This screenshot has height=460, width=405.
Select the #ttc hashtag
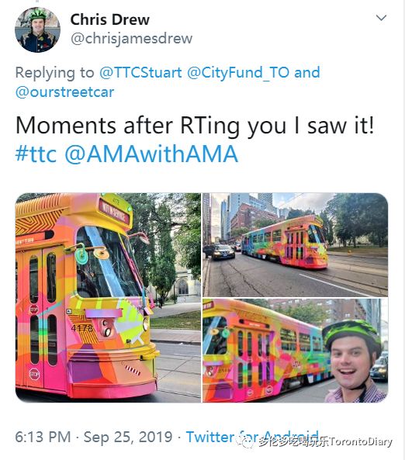36,154
